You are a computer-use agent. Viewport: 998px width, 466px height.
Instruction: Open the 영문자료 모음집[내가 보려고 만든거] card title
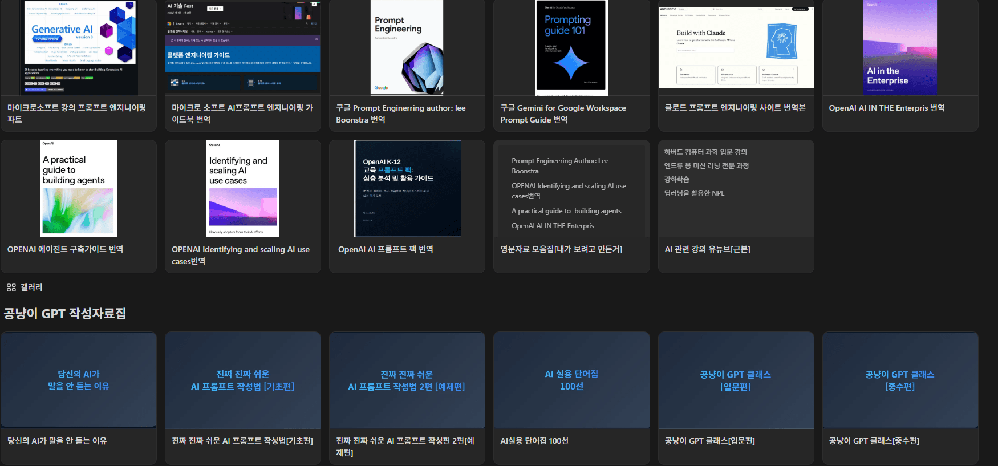coord(561,249)
